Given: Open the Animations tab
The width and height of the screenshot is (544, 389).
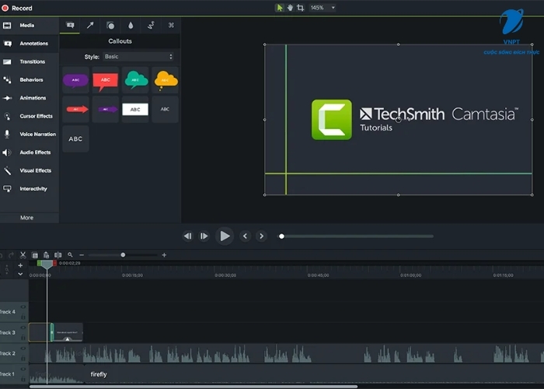Looking at the screenshot, I should click(30, 98).
